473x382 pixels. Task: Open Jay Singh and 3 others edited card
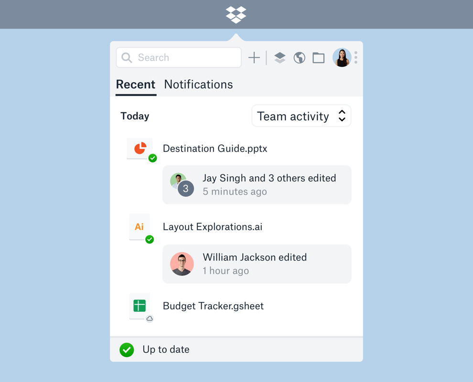[x=257, y=185]
